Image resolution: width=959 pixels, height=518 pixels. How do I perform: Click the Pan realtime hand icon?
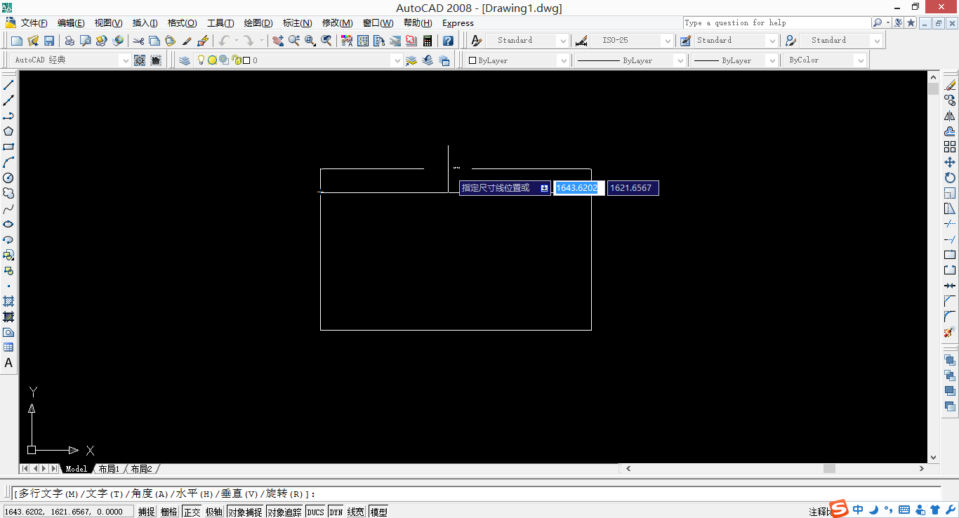[x=278, y=41]
